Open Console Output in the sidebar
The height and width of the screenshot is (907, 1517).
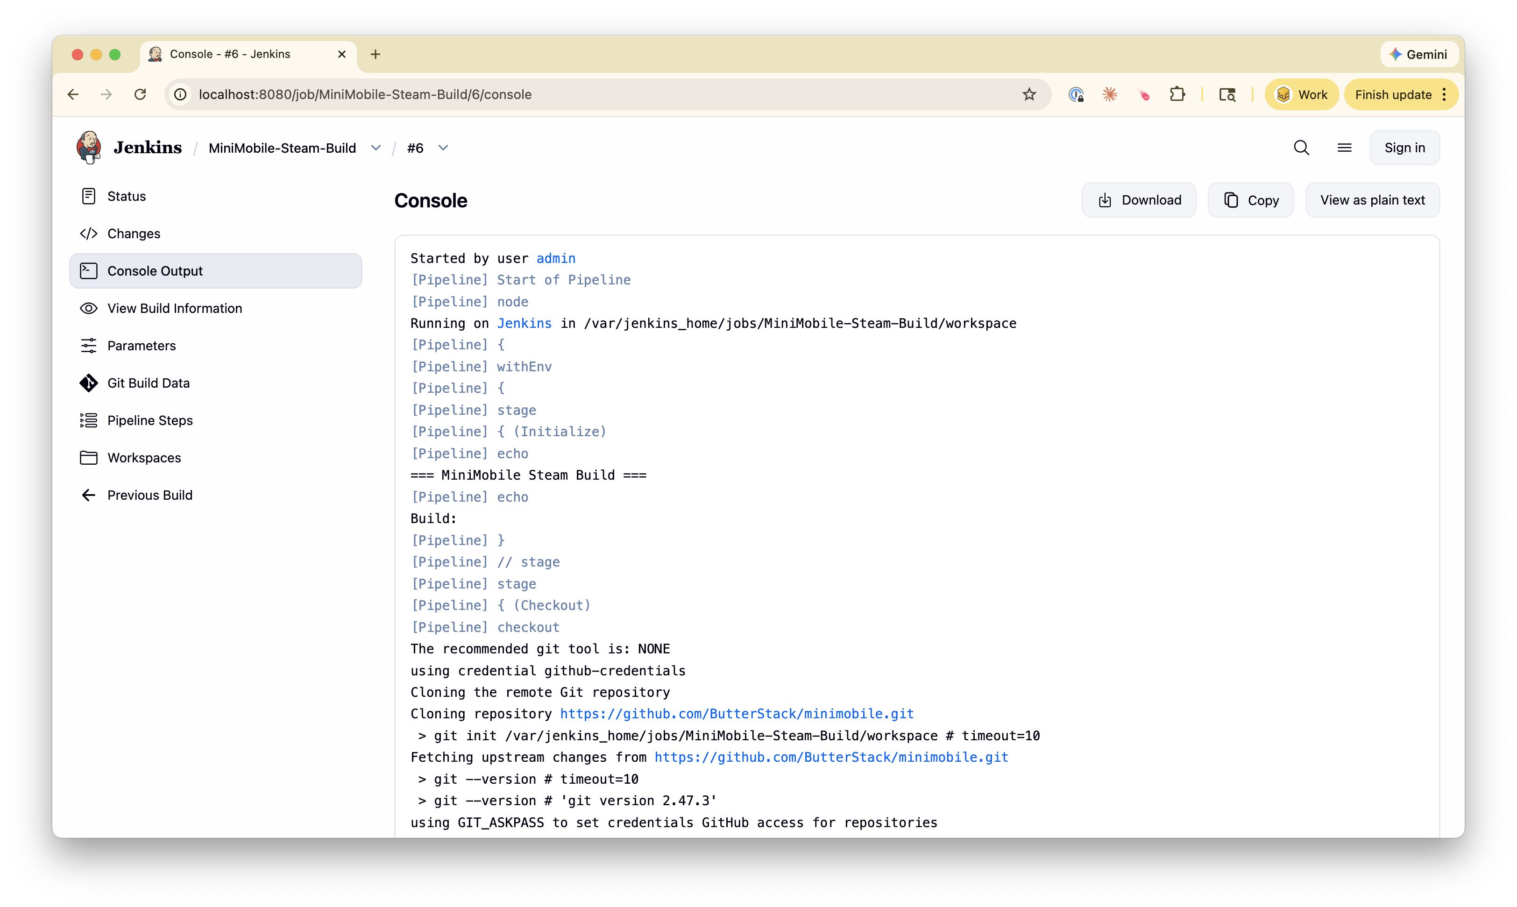[155, 271]
